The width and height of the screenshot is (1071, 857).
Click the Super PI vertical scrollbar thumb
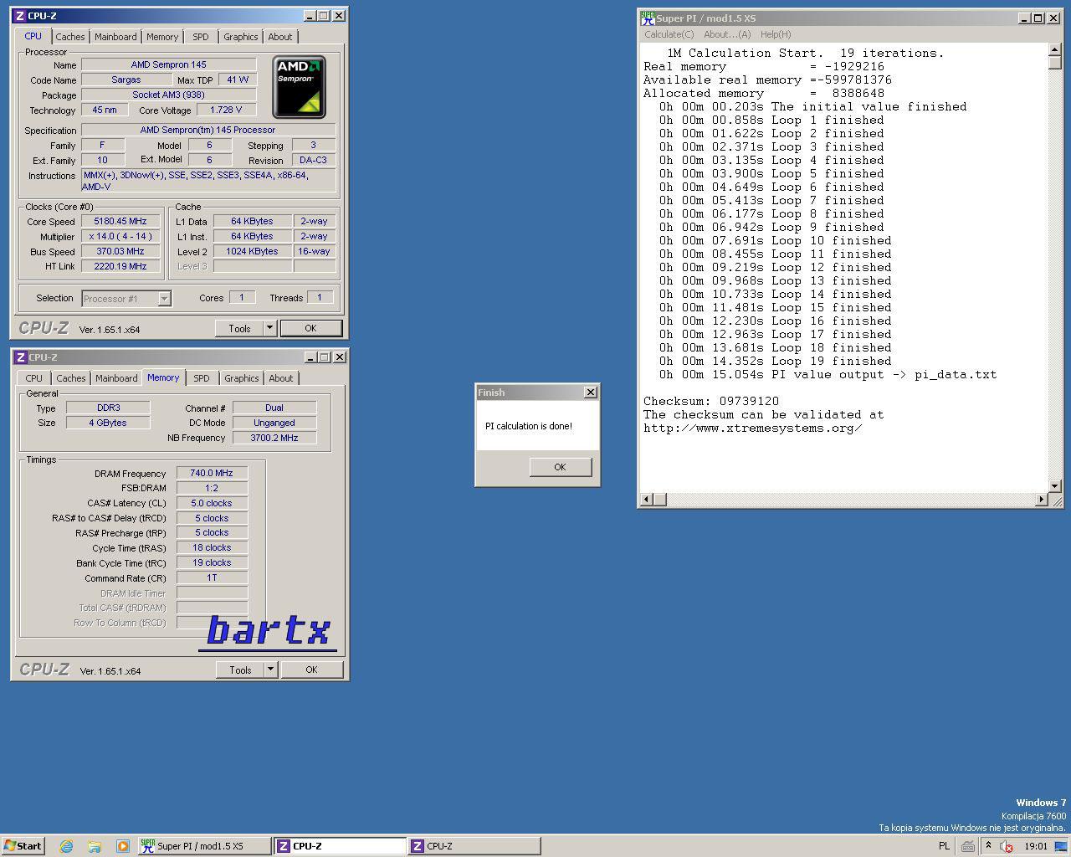pos(1054,64)
